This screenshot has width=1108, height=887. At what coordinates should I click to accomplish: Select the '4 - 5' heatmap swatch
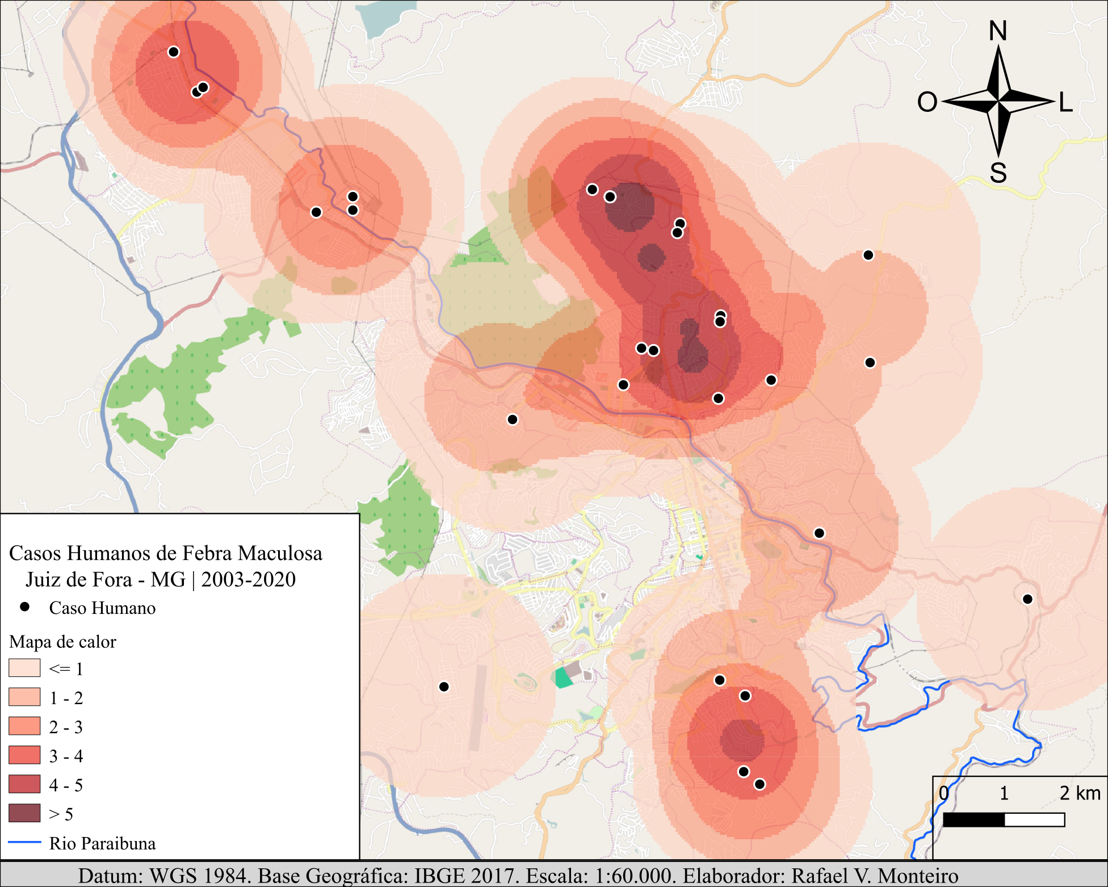pyautogui.click(x=24, y=784)
